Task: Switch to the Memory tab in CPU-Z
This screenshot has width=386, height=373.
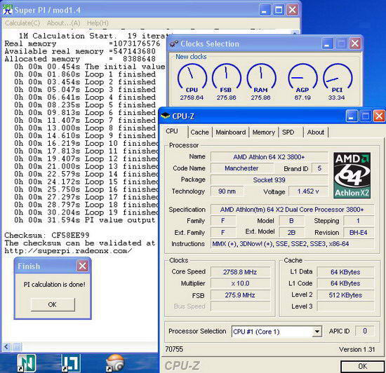Action: pos(264,133)
